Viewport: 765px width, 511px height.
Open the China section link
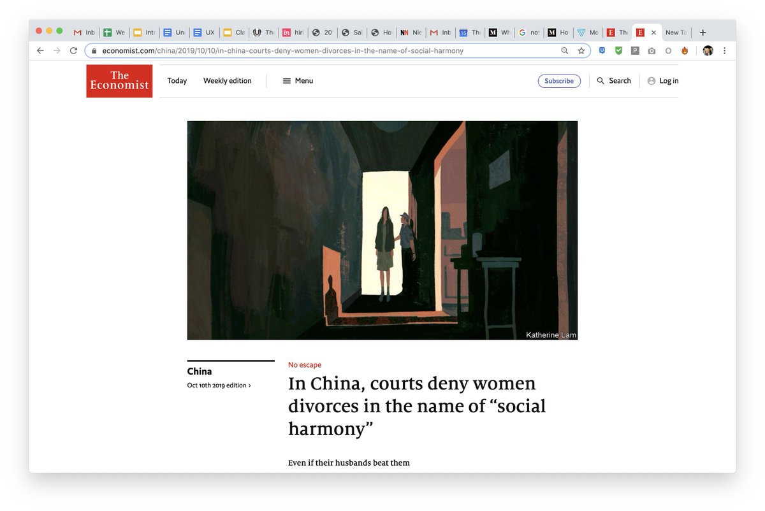tap(200, 371)
